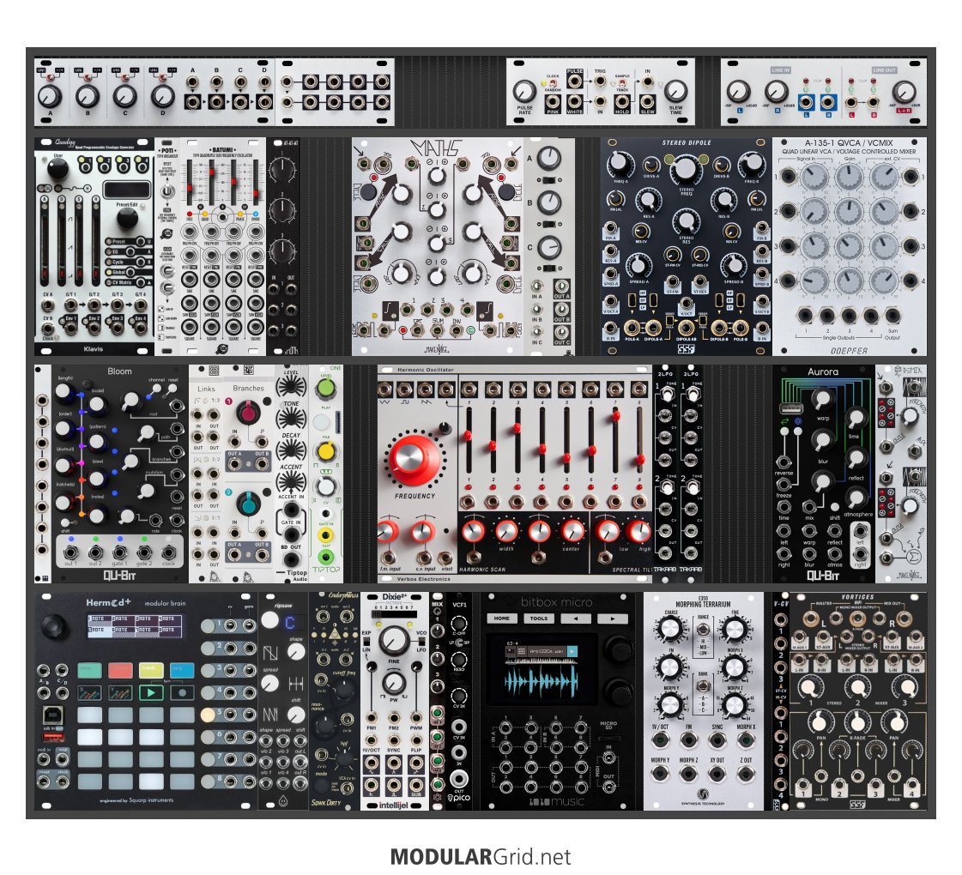Click the Bloom out 1 jack
This screenshot has height=875, width=962.
click(70, 552)
